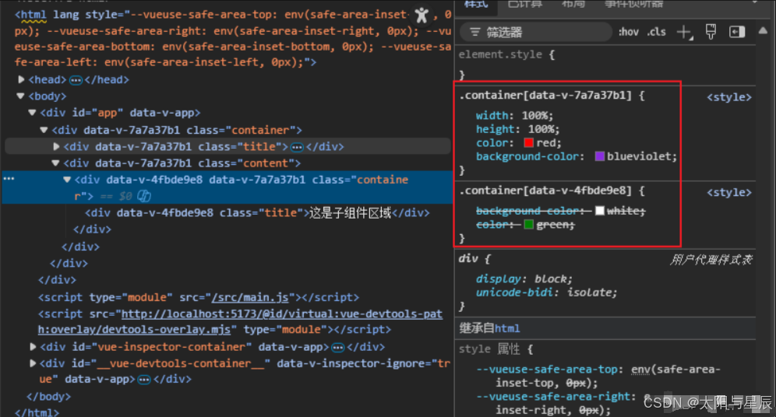Click the --vueuse-safe-area-top property
The width and height of the screenshot is (776, 417).
[x=547, y=370]
